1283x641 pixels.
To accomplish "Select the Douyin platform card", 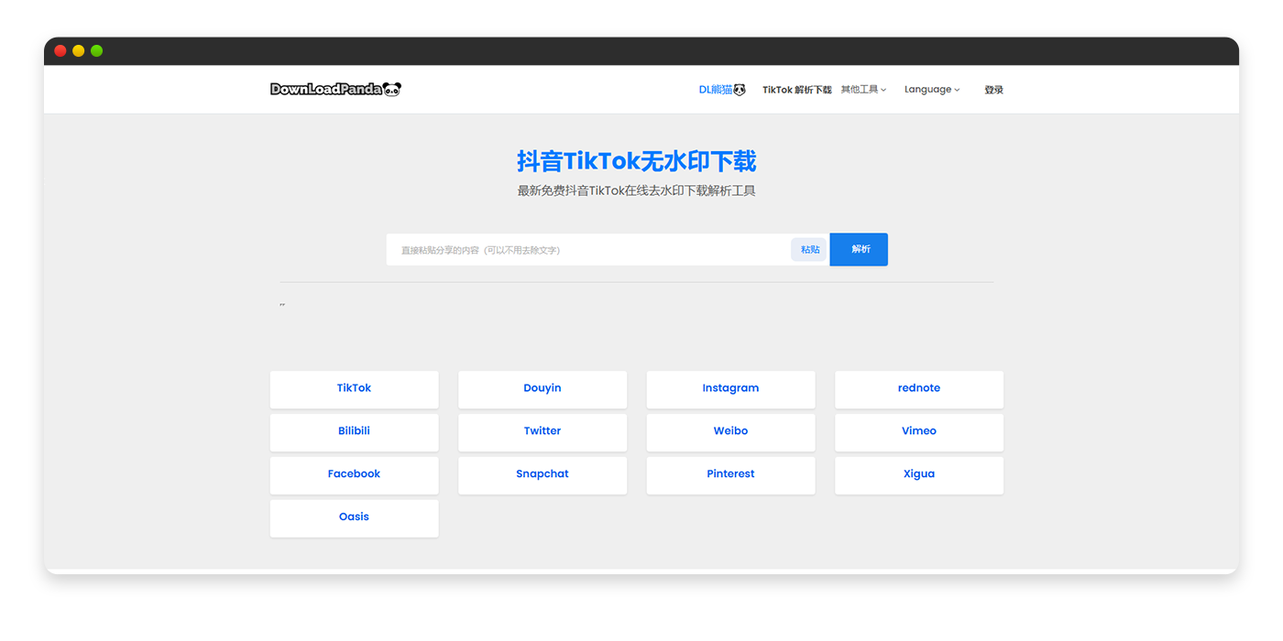I will (543, 388).
